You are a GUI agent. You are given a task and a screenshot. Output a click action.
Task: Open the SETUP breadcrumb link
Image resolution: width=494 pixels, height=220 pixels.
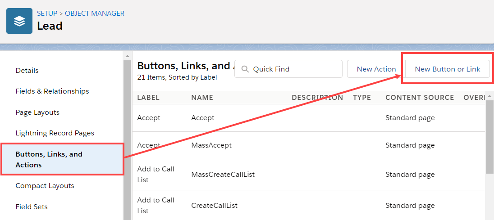[47, 13]
